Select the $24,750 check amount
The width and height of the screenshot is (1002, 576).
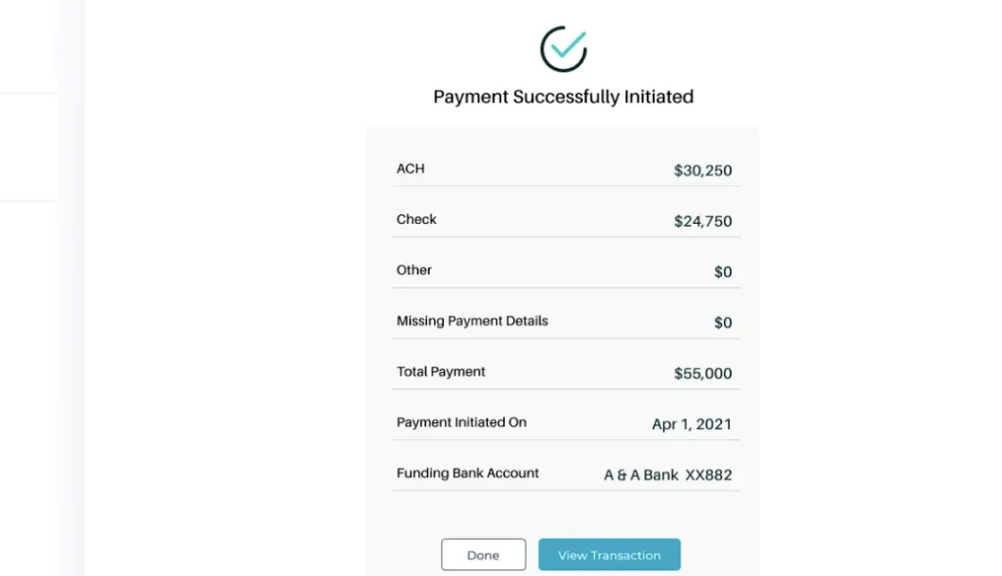pyautogui.click(x=702, y=221)
